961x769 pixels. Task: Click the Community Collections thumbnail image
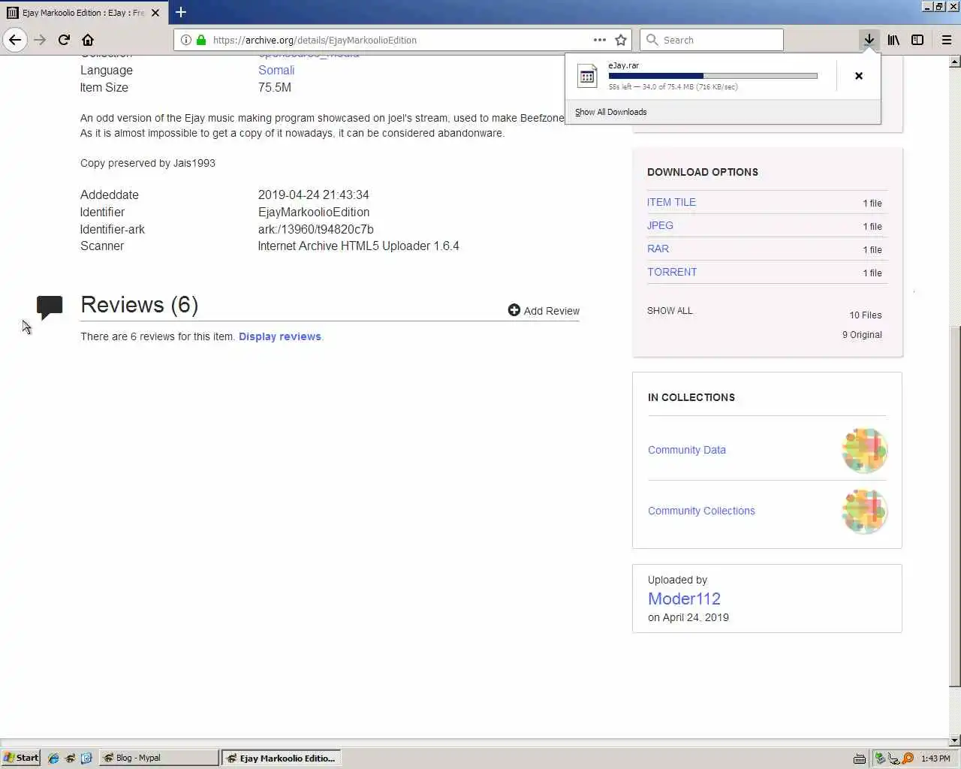[864, 511]
